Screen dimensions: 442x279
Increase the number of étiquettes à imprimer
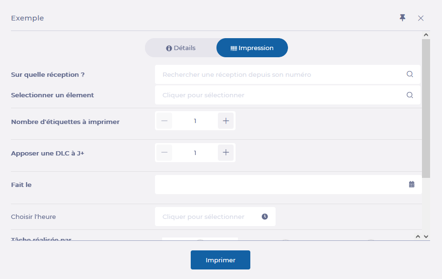point(226,121)
